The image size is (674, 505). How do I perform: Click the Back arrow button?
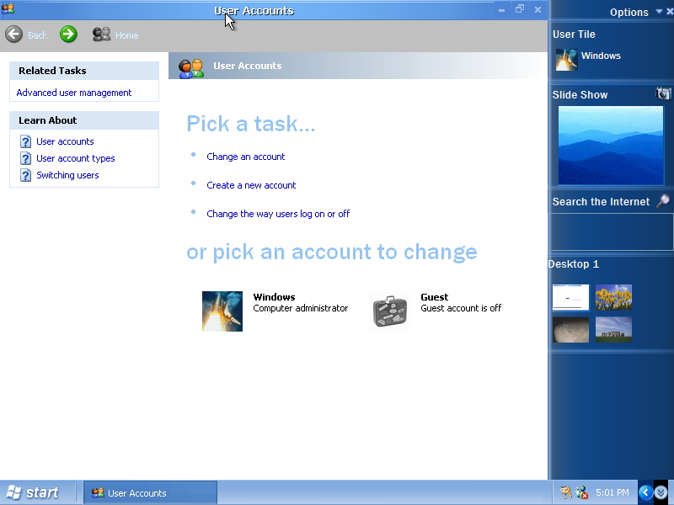tap(13, 35)
